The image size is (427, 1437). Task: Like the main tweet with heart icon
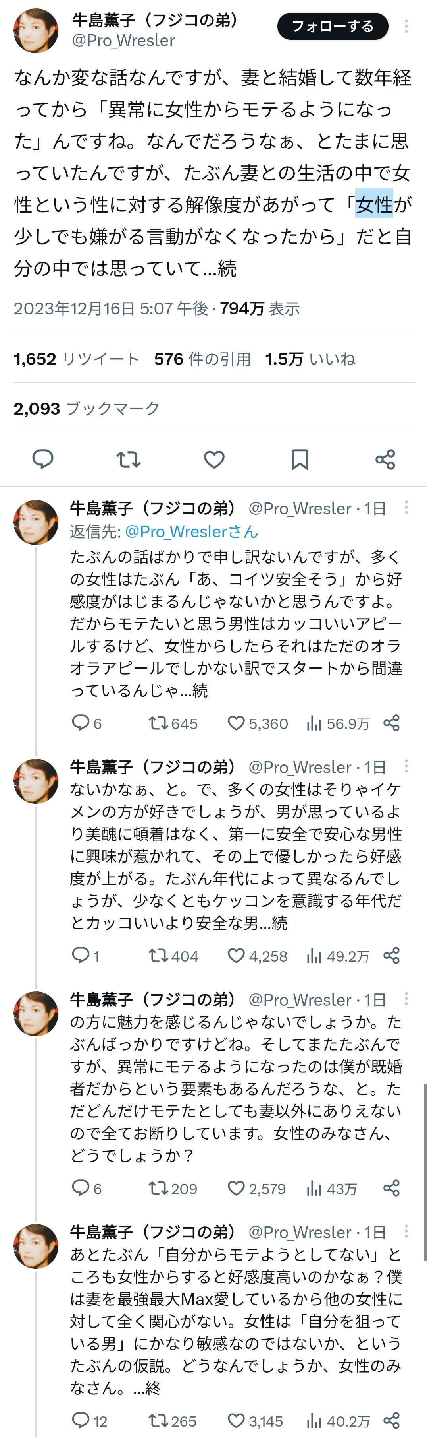coord(214,459)
